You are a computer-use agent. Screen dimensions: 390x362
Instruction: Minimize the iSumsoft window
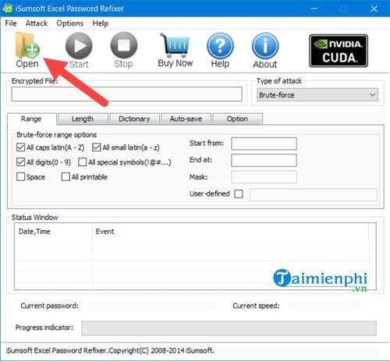point(314,9)
